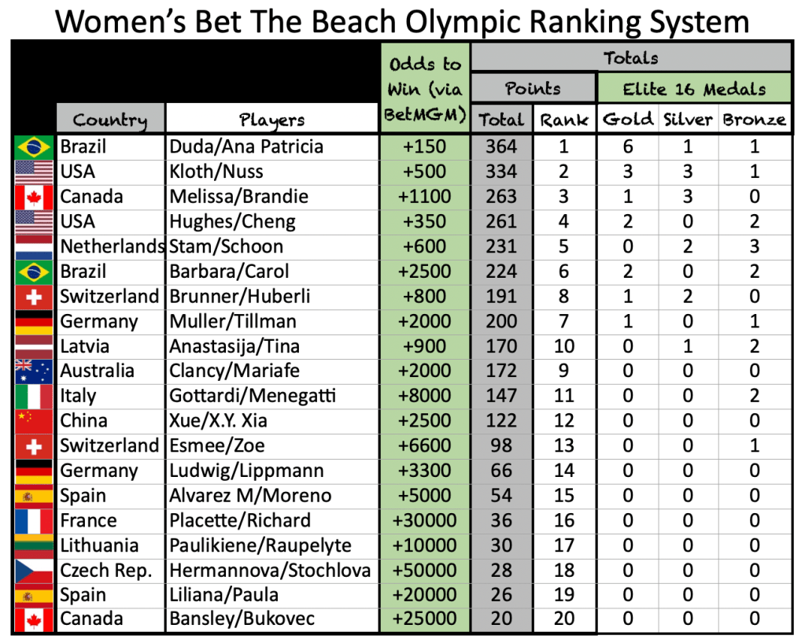
Task: Click the Switzerland flag beside Esmee/Zoe
Action: [34, 445]
